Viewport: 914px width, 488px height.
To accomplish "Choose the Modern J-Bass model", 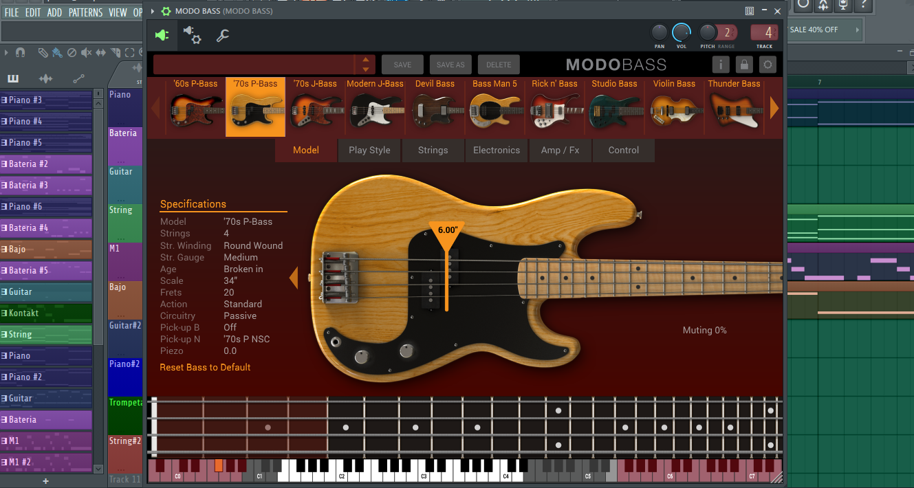I will [375, 107].
